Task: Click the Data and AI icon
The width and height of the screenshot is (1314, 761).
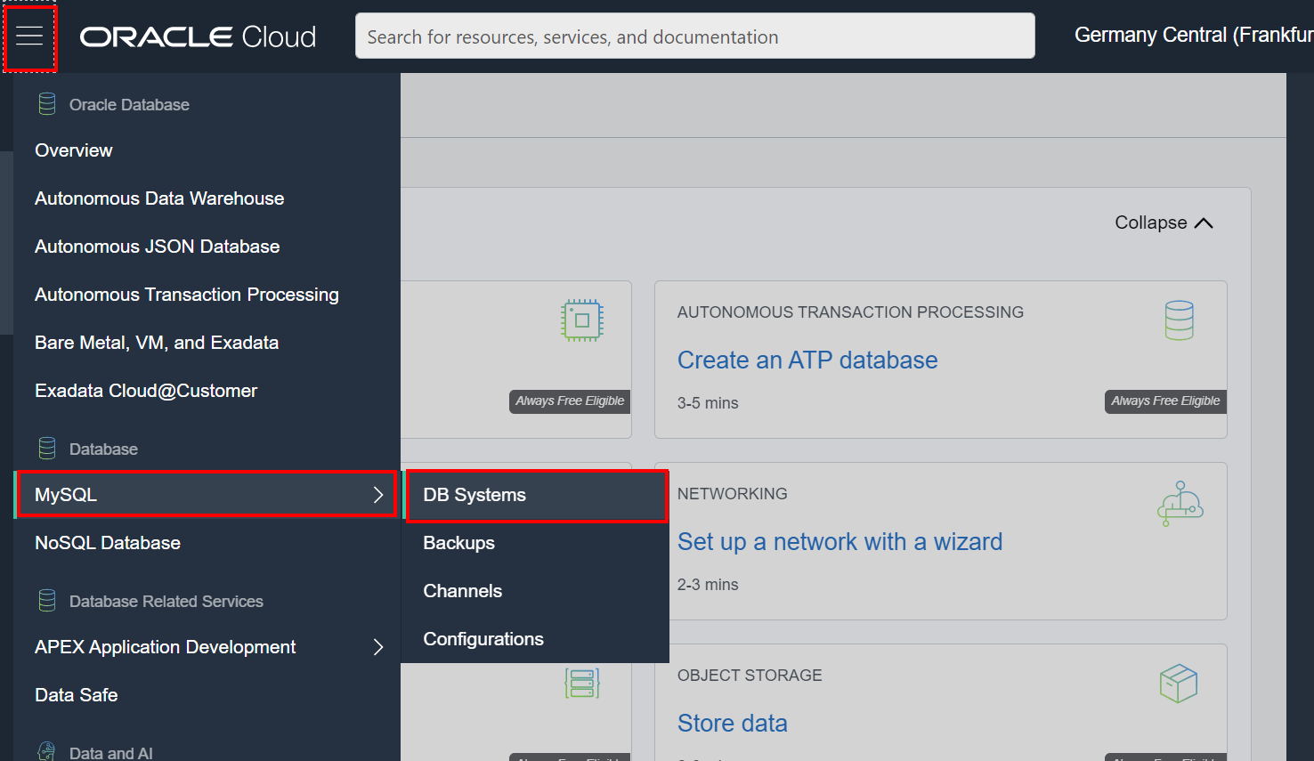Action: pyautogui.click(x=45, y=751)
